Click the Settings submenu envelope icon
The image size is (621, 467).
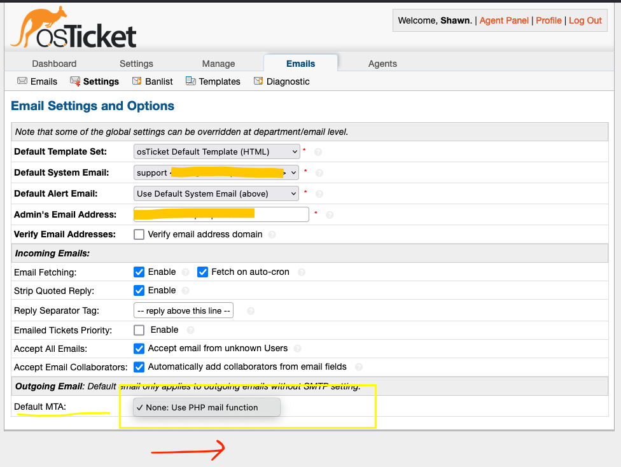pyautogui.click(x=75, y=81)
